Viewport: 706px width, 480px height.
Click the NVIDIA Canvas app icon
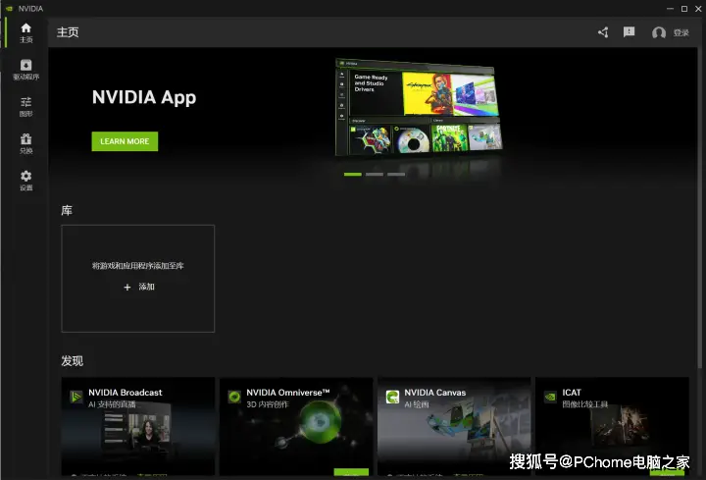point(392,398)
